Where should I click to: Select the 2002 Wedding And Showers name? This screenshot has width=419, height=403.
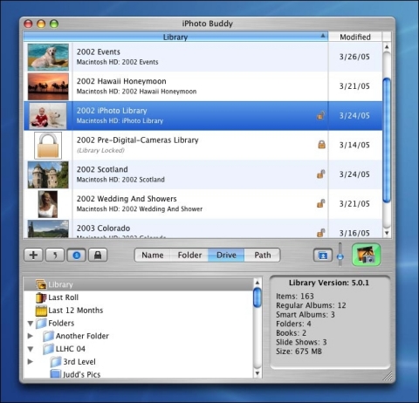click(127, 199)
